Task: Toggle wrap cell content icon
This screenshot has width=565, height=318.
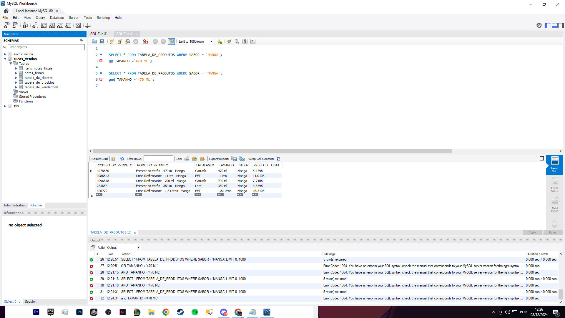Action: (278, 159)
